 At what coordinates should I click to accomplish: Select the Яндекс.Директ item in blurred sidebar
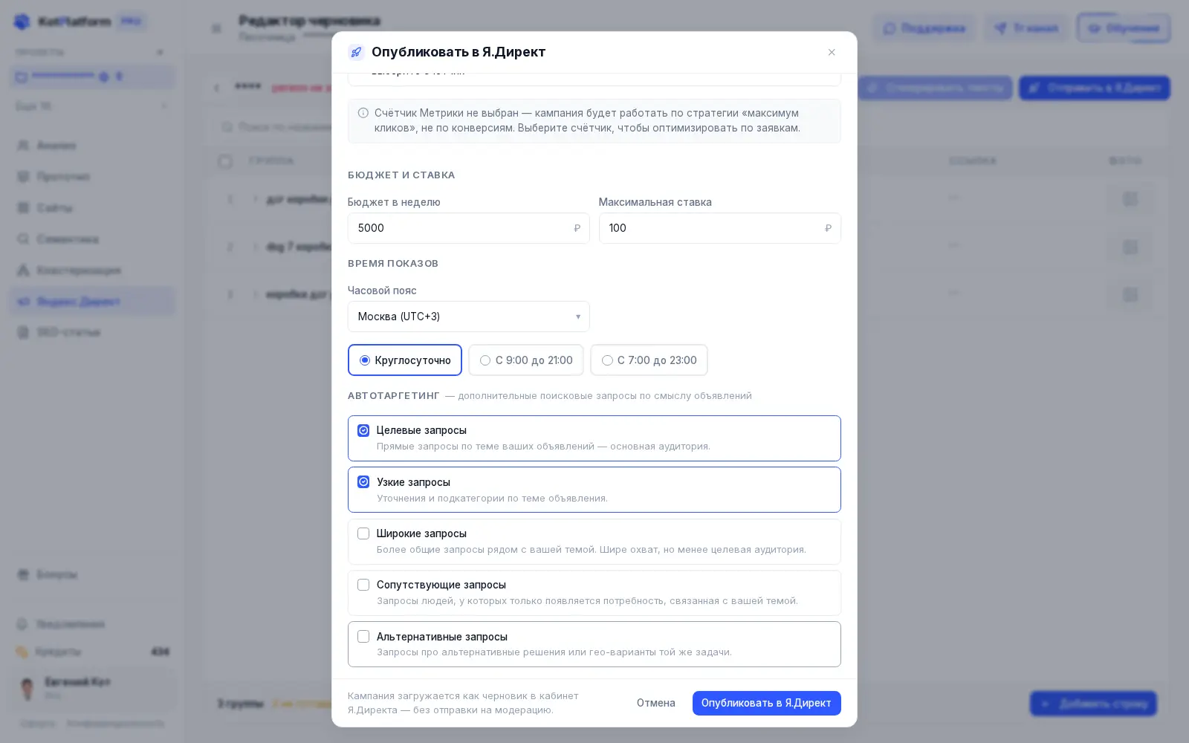click(x=92, y=302)
